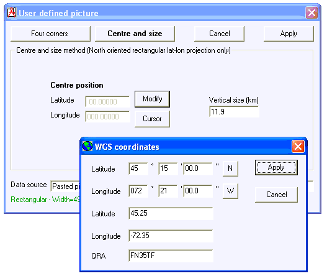Close the WGS coordinates dialog
This screenshot has width=327, height=276.
(x=298, y=146)
